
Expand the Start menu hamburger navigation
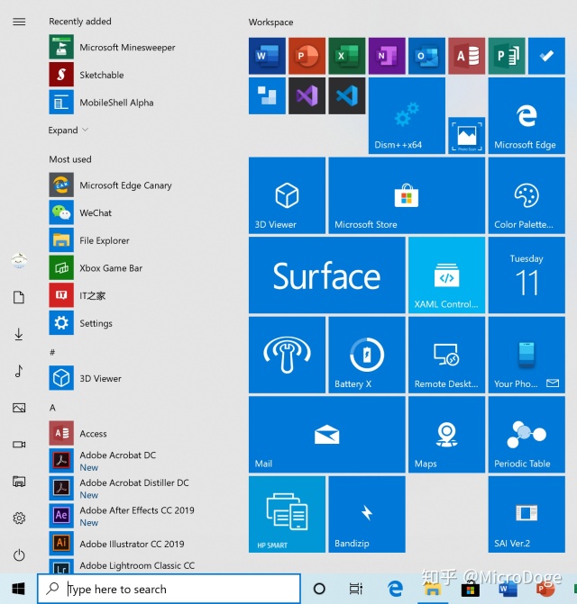19,22
